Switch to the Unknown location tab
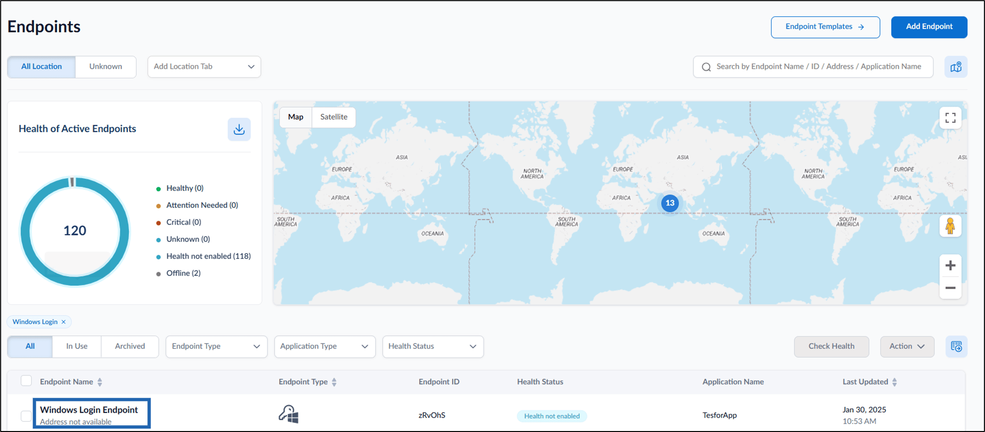This screenshot has width=985, height=432. 106,67
